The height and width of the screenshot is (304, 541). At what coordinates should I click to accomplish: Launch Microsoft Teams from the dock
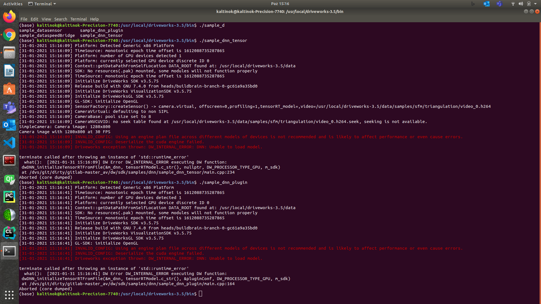[9, 107]
